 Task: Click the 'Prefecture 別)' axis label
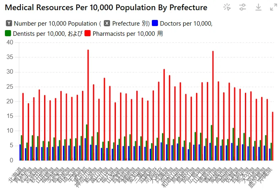131,24
